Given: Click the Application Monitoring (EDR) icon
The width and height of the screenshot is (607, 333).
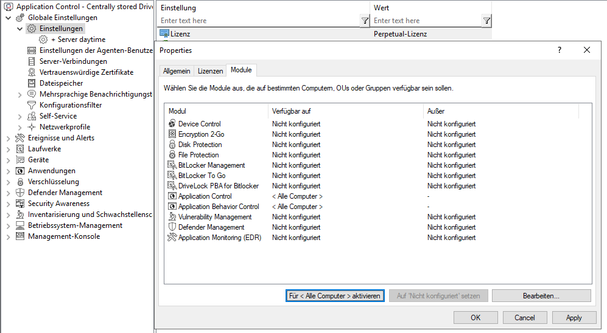Looking at the screenshot, I should click(x=172, y=238).
